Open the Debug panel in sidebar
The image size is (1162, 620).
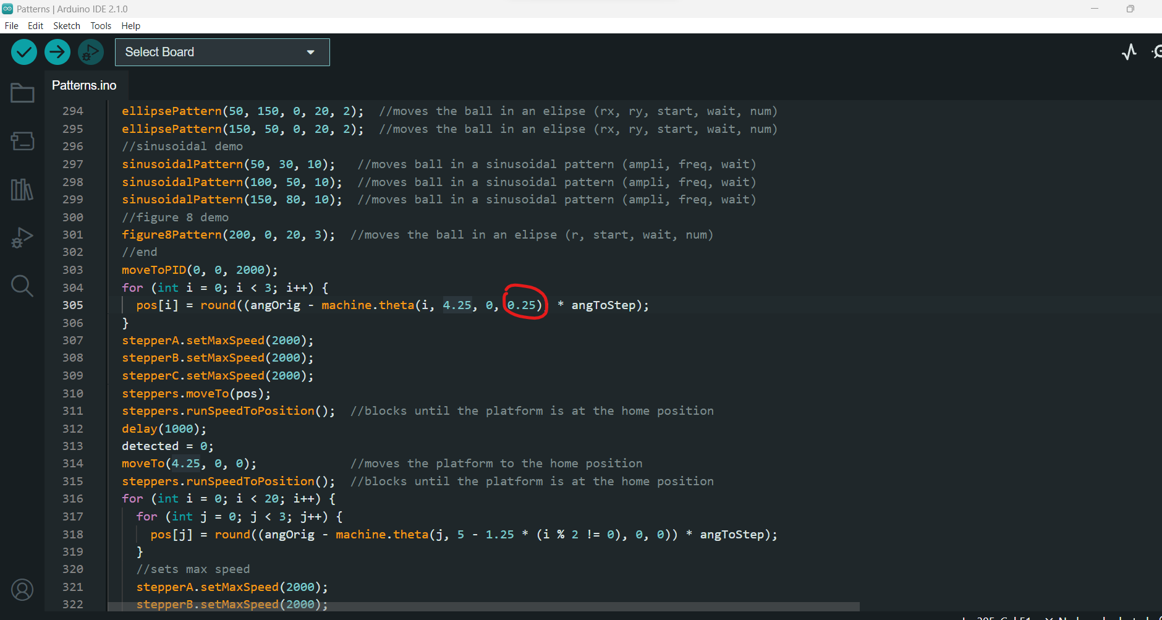point(22,237)
